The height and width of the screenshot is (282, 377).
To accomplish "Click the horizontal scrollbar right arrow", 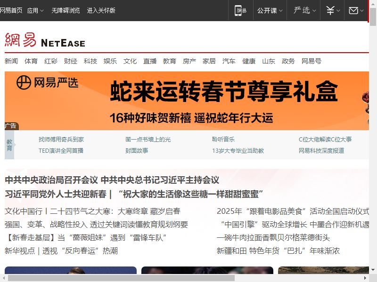I will point(365,278).
